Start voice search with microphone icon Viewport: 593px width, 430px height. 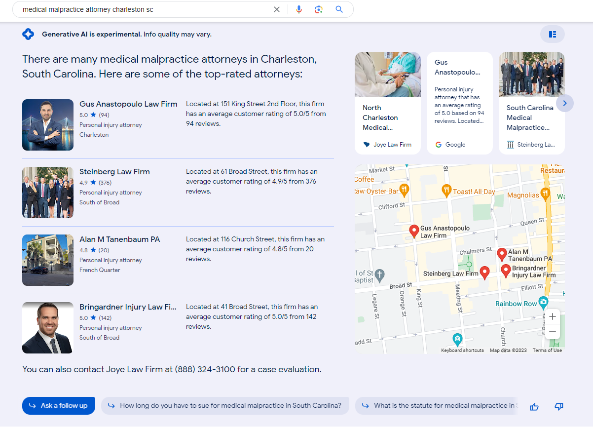pos(298,9)
